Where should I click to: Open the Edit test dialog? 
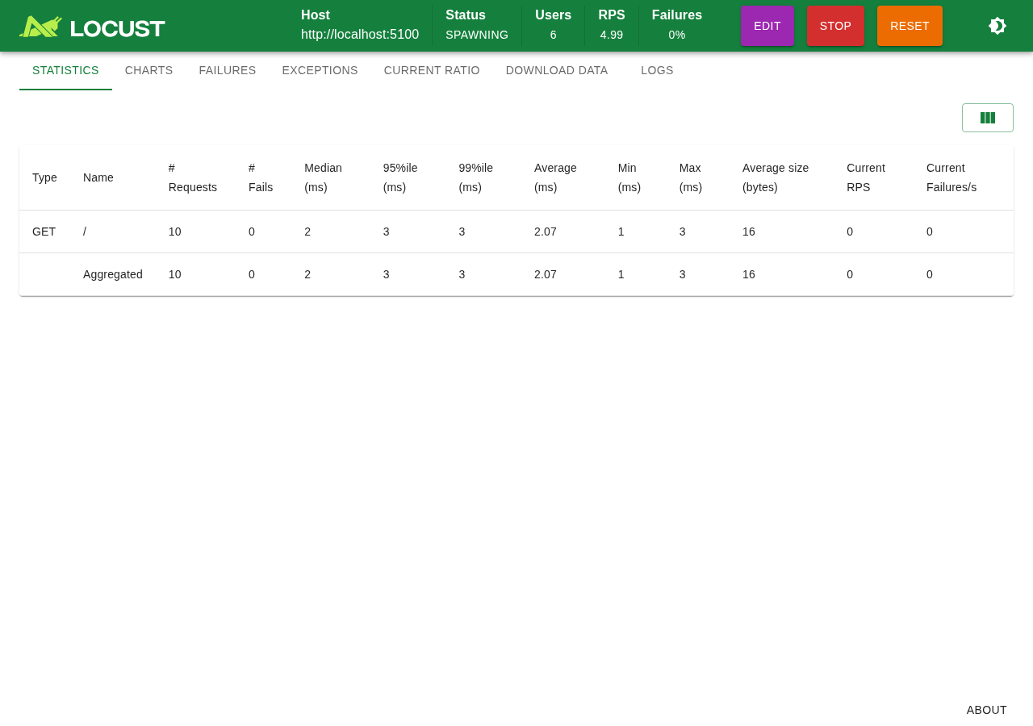[767, 26]
